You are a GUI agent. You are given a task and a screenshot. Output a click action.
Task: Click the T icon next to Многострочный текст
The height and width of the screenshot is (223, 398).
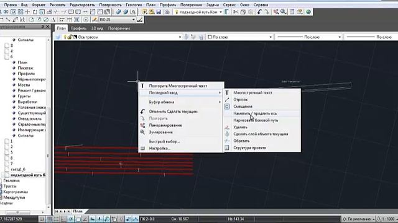(227, 93)
